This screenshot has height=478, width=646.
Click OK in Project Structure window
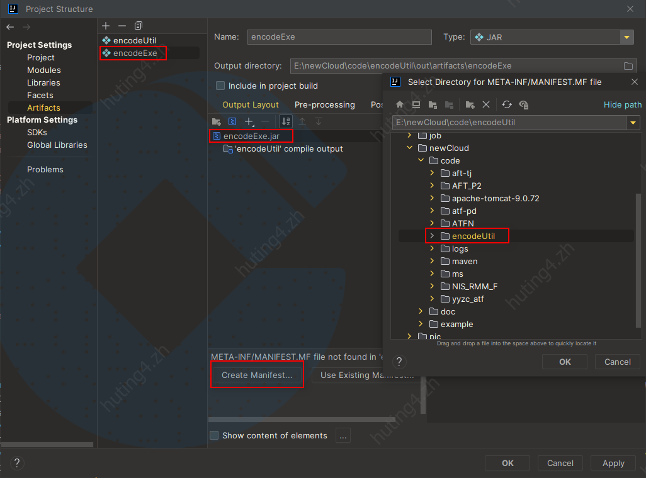click(x=507, y=463)
